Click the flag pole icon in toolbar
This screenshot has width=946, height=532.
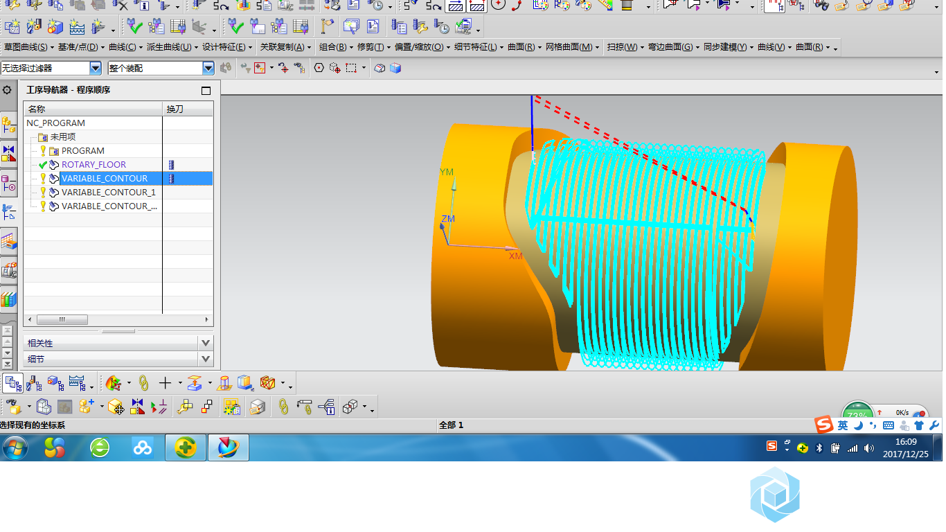[328, 27]
